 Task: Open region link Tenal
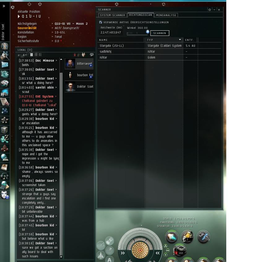[58, 37]
